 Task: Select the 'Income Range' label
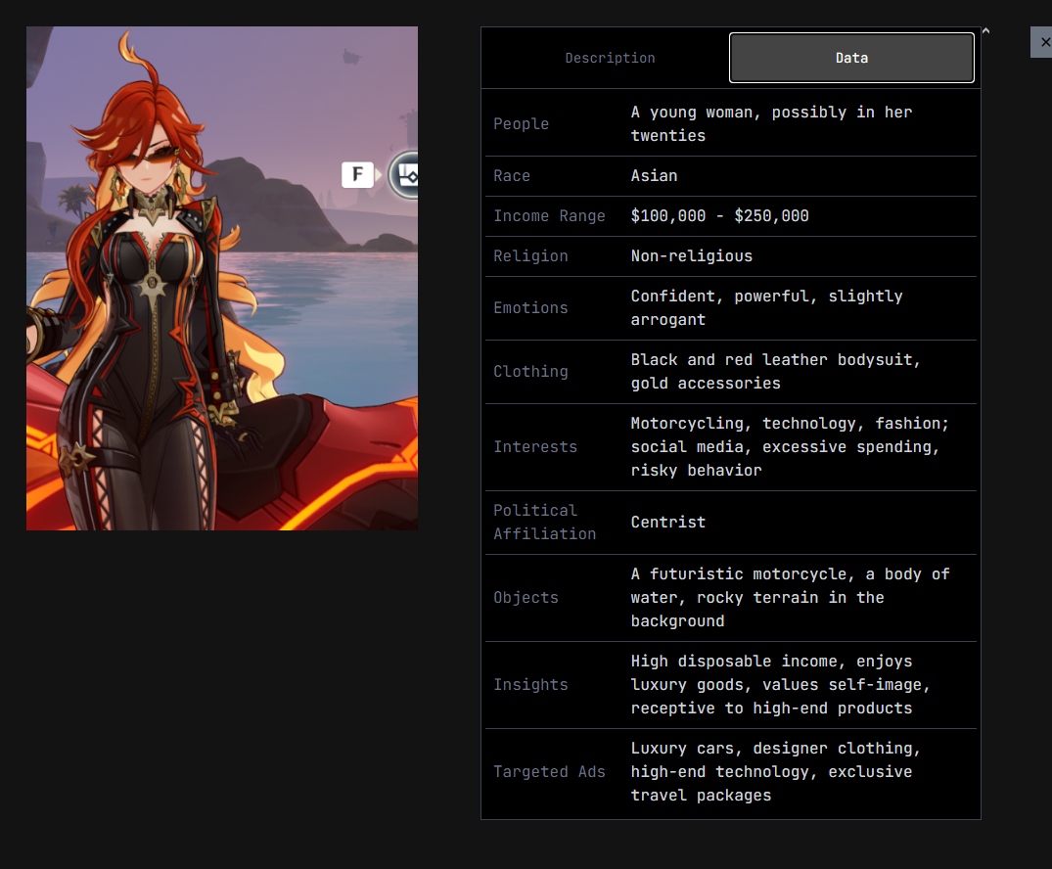click(x=549, y=216)
